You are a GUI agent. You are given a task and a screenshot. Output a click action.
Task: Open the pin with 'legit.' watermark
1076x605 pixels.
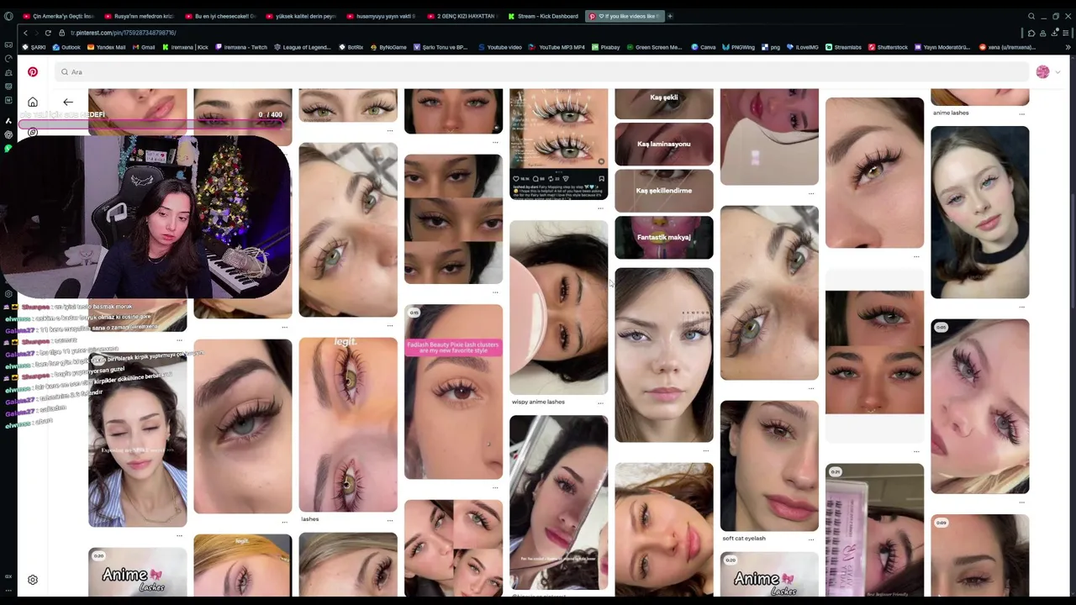[348, 425]
